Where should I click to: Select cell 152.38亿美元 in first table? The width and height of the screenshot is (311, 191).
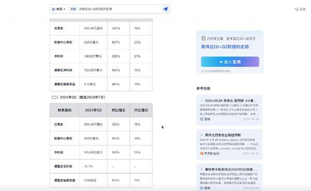coord(93,70)
